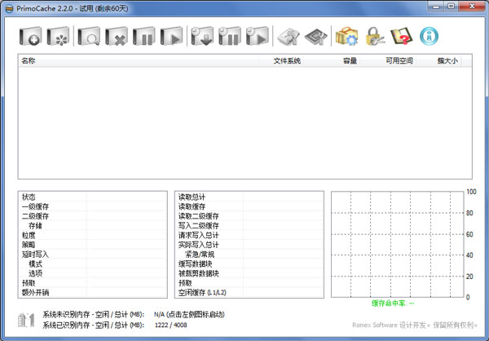Open level-2 storage management tools icon
This screenshot has width=489, height=341.
coord(289,37)
